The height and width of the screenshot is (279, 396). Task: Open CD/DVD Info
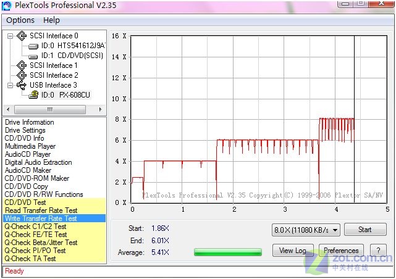(x=25, y=138)
